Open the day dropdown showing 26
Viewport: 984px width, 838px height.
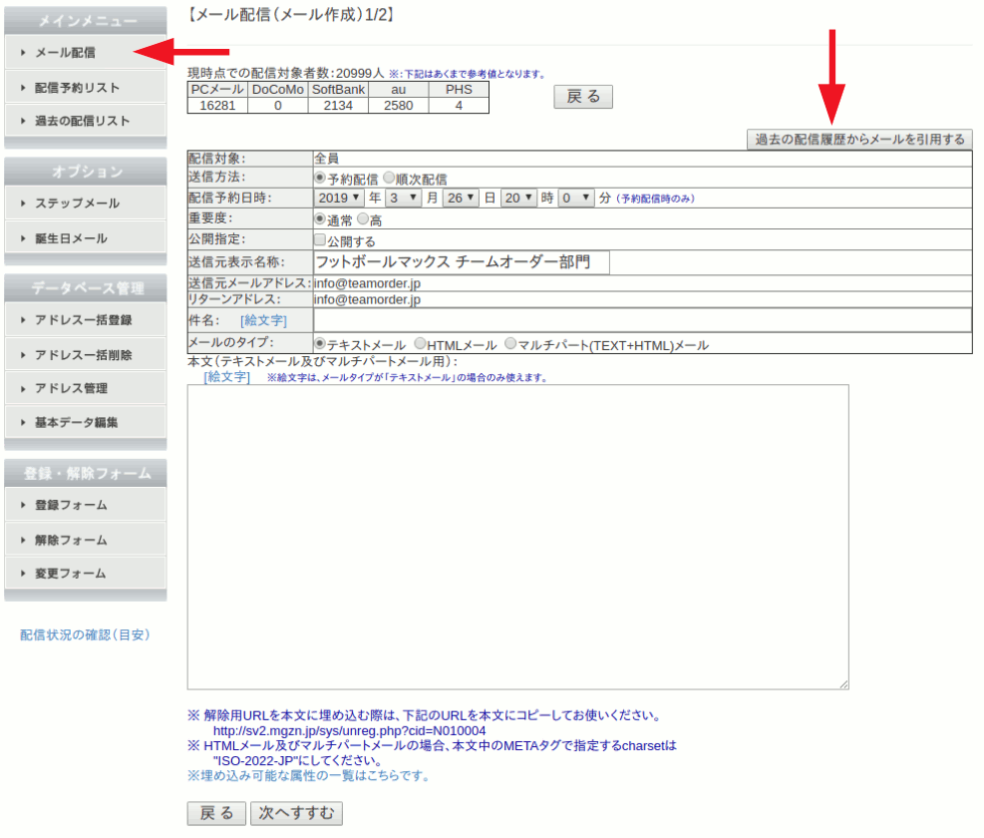pos(462,199)
